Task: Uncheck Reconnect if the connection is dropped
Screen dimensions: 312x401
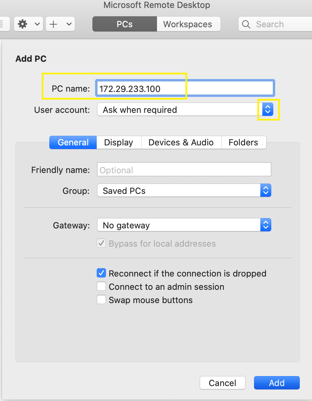Action: click(101, 273)
